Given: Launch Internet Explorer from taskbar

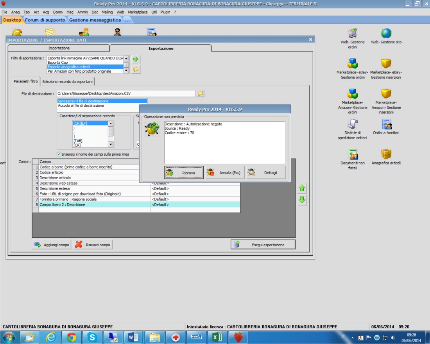Looking at the screenshot, I should click(x=50, y=337).
